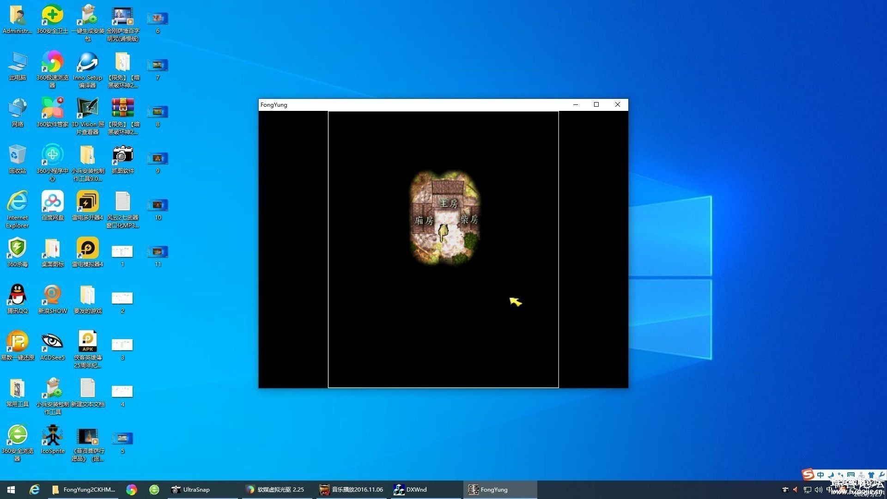Image resolution: width=887 pixels, height=499 pixels.
Task: Open 金刚萨埵百字明咒 video file icon
Action: tap(122, 23)
